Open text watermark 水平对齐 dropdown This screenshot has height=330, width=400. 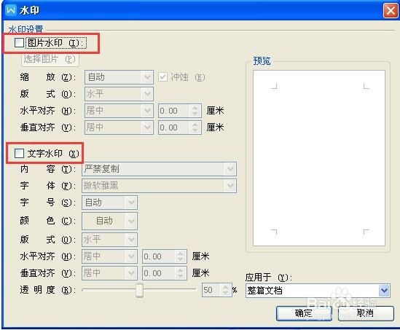point(109,256)
